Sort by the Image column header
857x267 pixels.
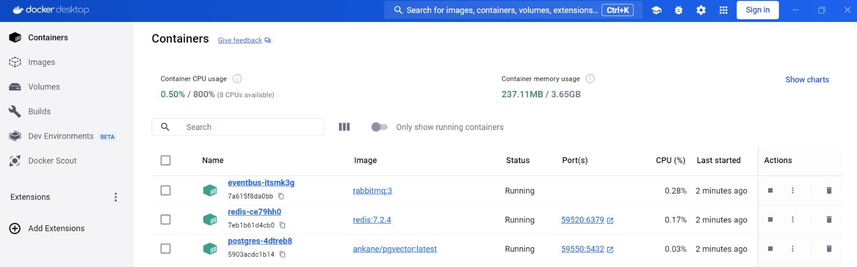(x=365, y=161)
